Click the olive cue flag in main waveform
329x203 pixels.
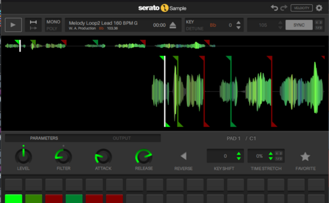(x=176, y=58)
